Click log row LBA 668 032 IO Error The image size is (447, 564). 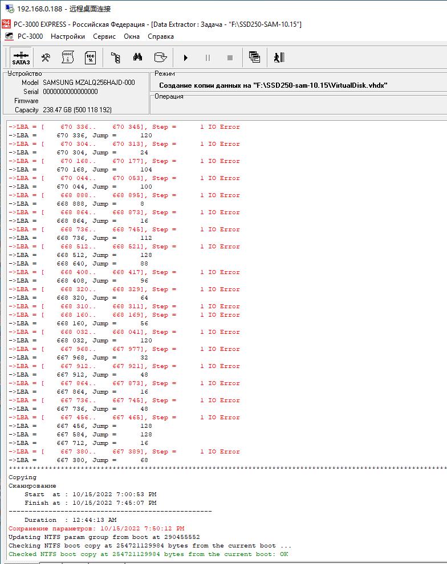(124, 332)
